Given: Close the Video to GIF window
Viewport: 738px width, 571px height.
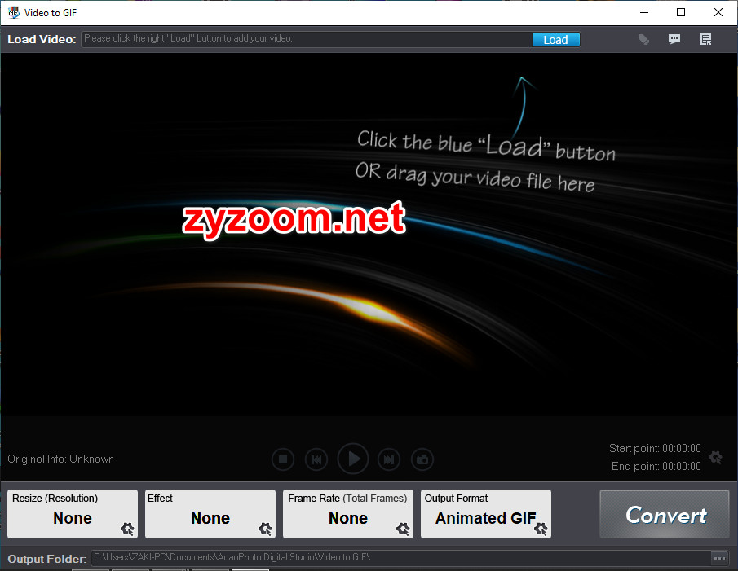Looking at the screenshot, I should tap(718, 13).
